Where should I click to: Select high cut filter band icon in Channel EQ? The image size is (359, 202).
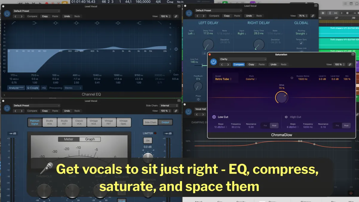click(x=160, y=23)
